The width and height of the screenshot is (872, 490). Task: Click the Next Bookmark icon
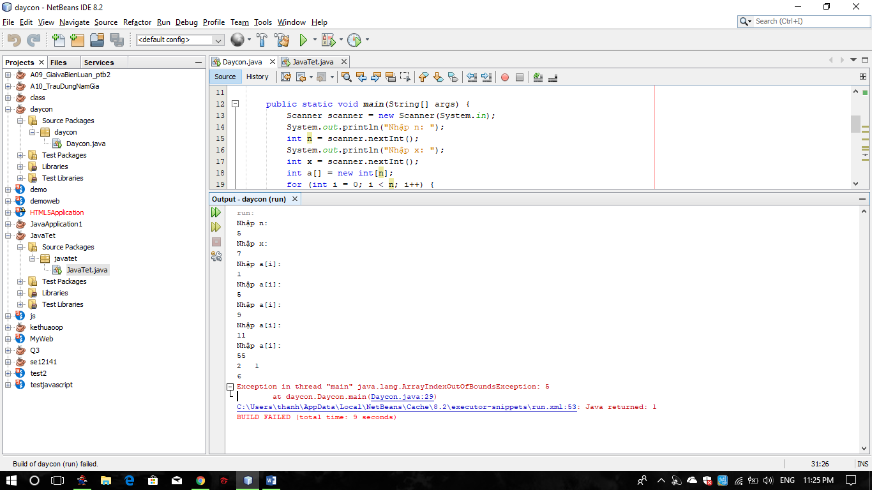[438, 77]
